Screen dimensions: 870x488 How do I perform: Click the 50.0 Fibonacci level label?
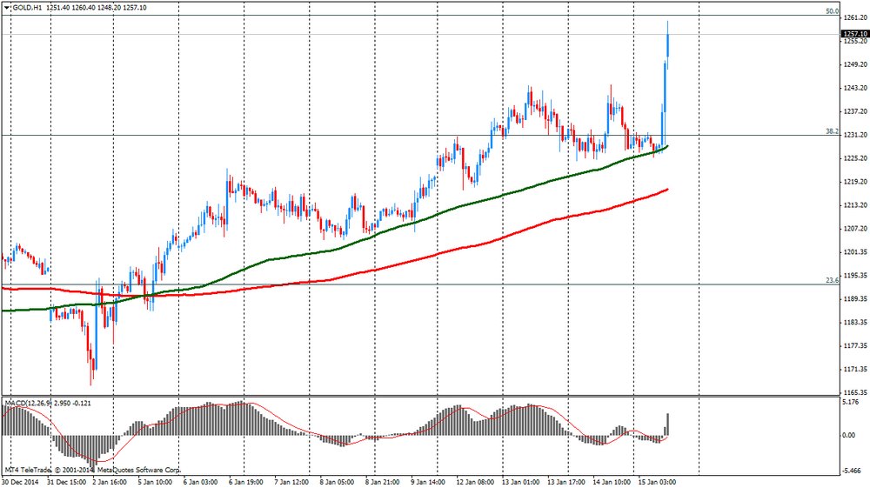[x=831, y=12]
